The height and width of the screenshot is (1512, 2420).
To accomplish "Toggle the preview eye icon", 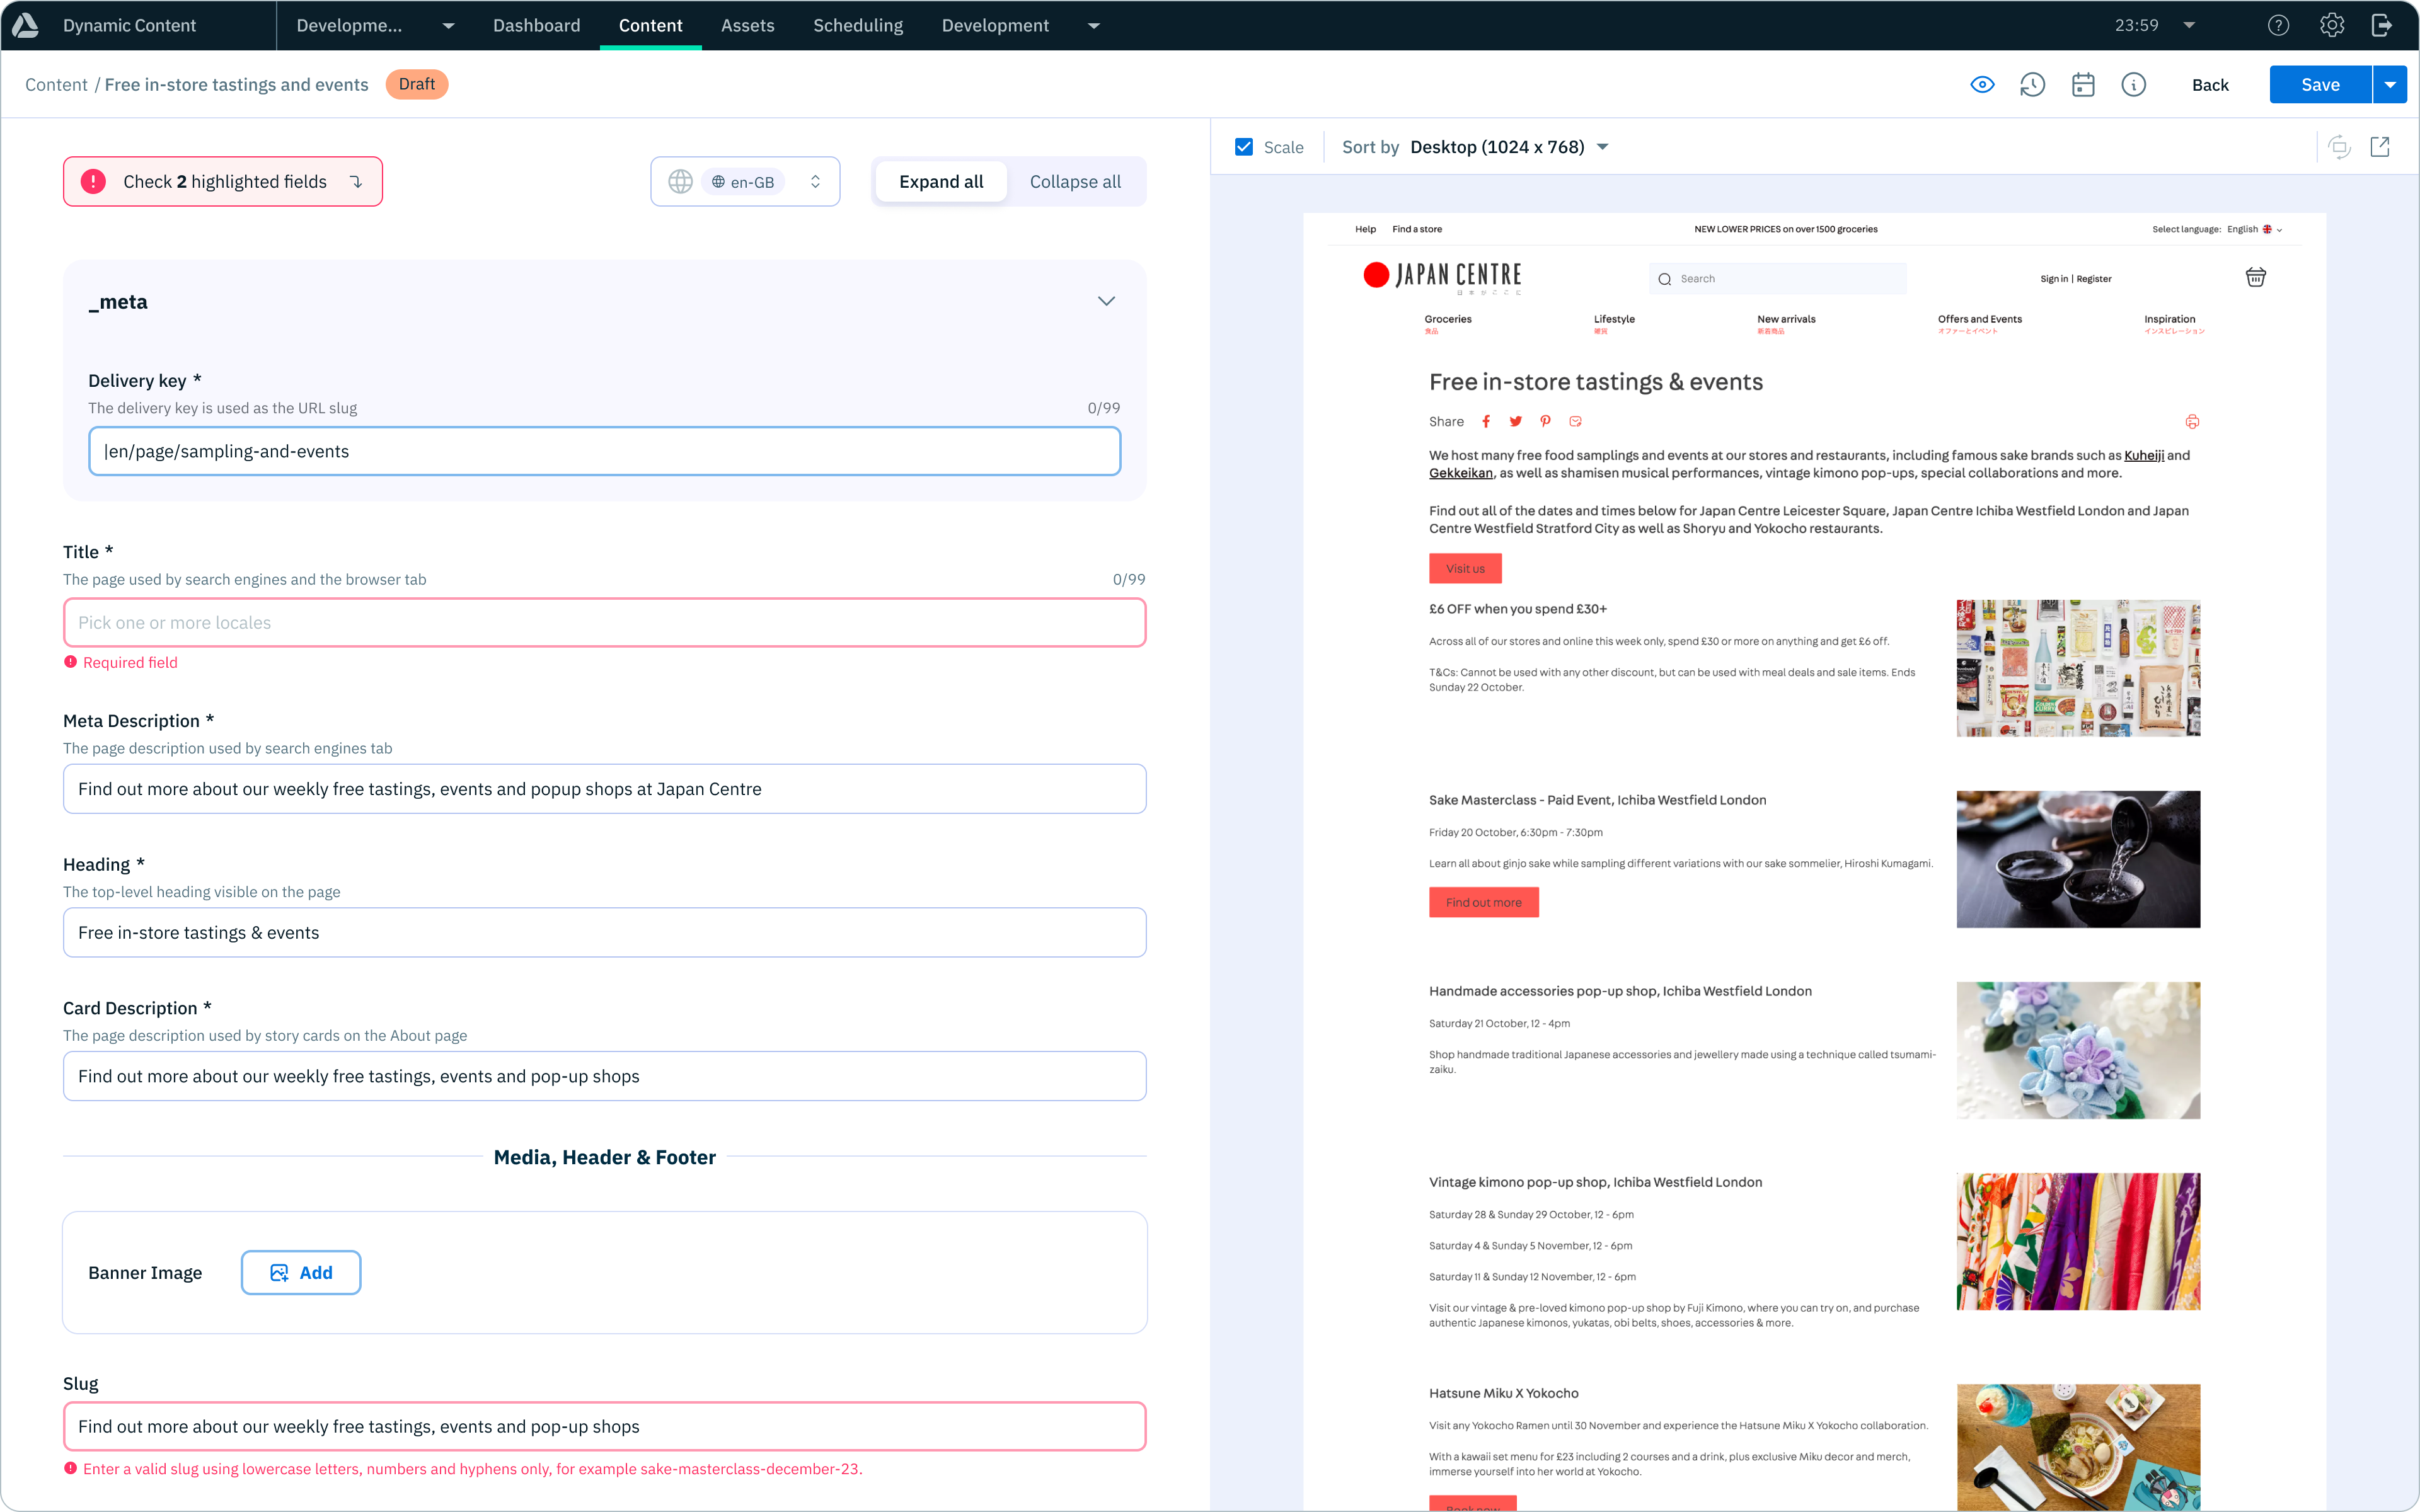I will tap(1982, 85).
